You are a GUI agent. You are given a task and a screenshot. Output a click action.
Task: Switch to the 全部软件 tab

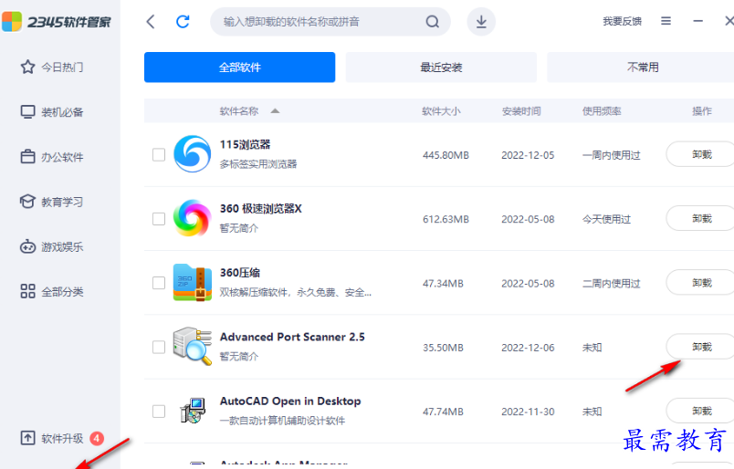(240, 68)
